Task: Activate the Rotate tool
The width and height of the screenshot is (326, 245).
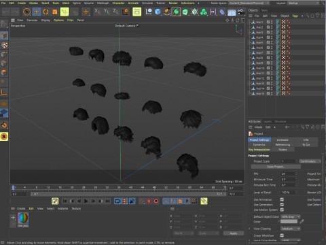Action: 46,12
